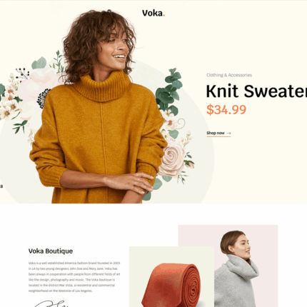Image resolution: width=307 pixels, height=307 pixels.
Task: Click the Voka logo at top
Action: tap(153, 13)
